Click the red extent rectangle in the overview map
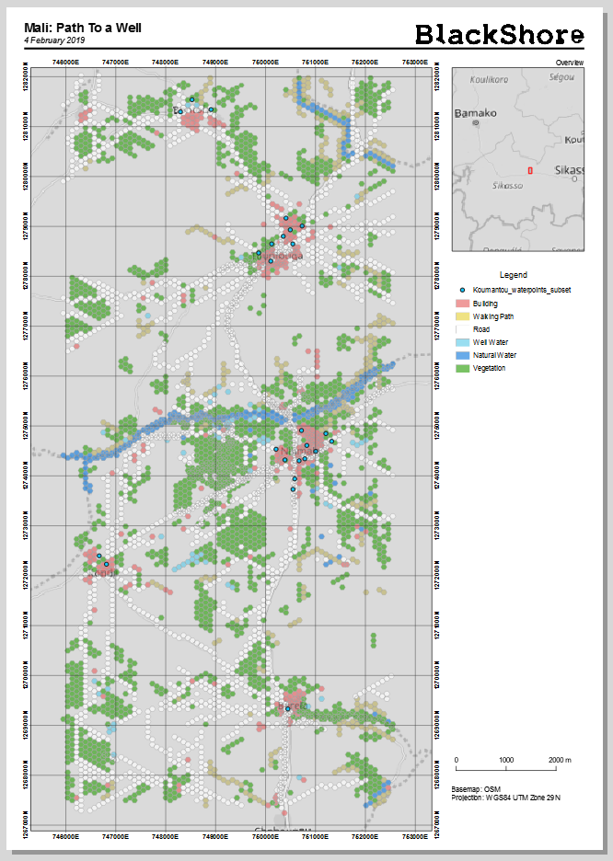The height and width of the screenshot is (861, 613). click(530, 171)
